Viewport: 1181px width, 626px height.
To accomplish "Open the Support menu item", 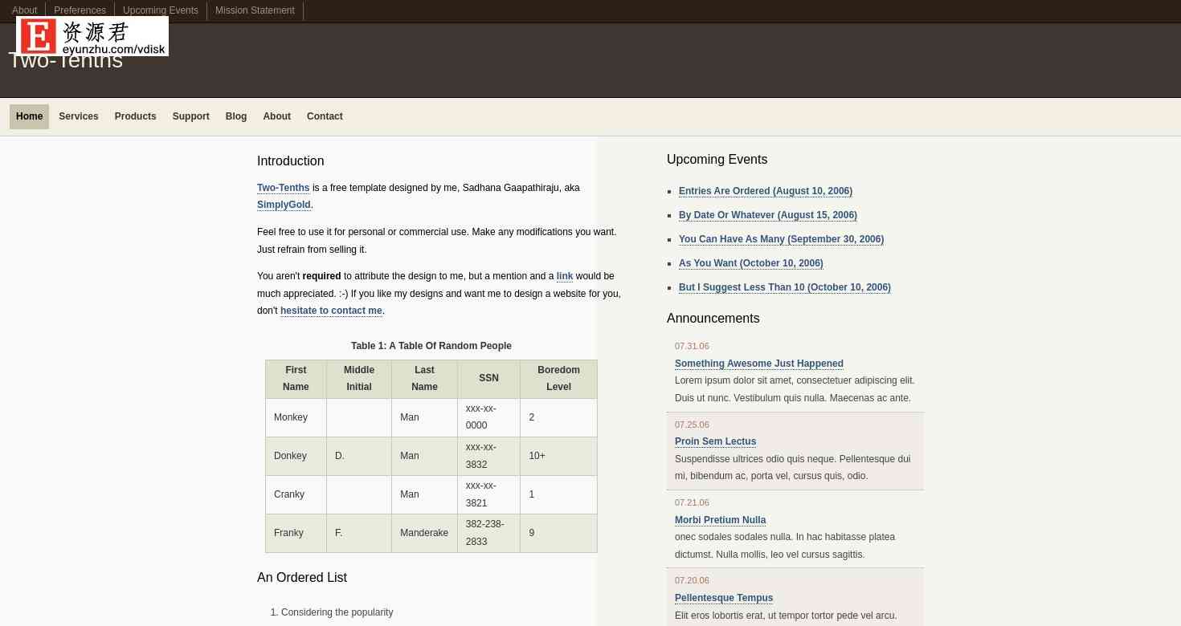I will coord(191,116).
